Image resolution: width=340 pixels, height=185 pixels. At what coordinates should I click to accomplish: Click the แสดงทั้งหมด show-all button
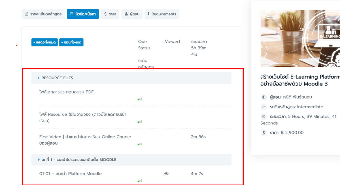pyautogui.click(x=44, y=42)
